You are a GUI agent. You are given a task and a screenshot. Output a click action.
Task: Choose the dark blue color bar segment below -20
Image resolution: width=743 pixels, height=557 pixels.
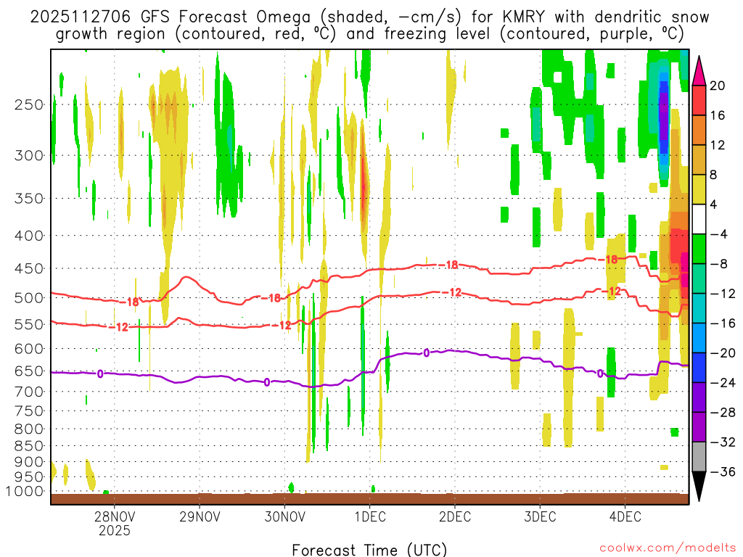tap(699, 368)
